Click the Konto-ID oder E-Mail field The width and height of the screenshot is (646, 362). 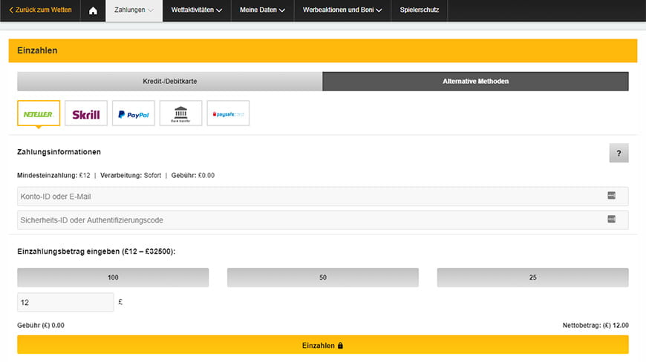pos(308,196)
